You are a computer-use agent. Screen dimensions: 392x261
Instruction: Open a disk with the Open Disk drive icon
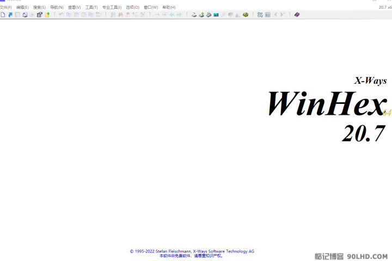pos(194,15)
